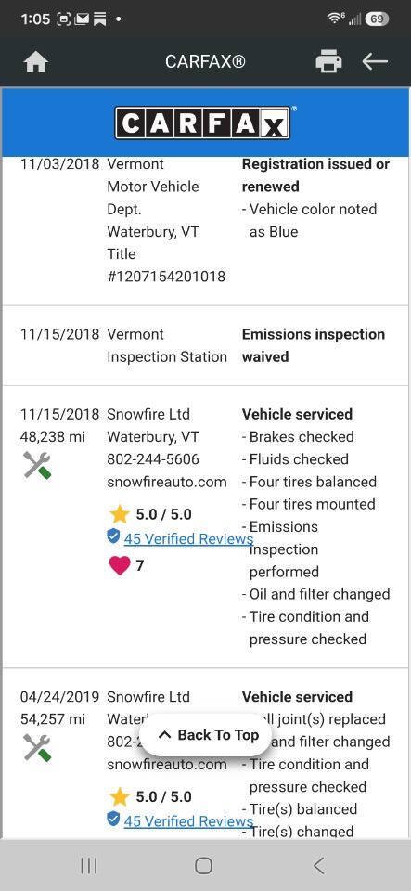Tap the gold star rating for 04/24/2019 entry
Image resolution: width=411 pixels, height=891 pixels.
click(x=119, y=796)
